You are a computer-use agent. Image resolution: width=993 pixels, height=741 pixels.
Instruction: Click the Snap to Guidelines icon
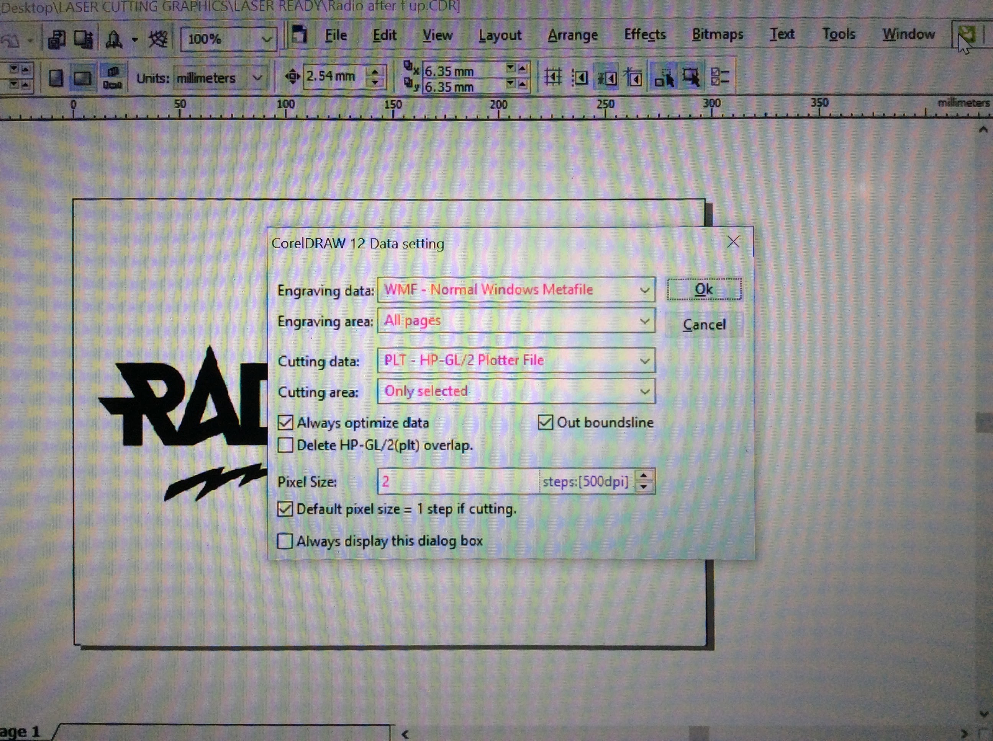580,78
